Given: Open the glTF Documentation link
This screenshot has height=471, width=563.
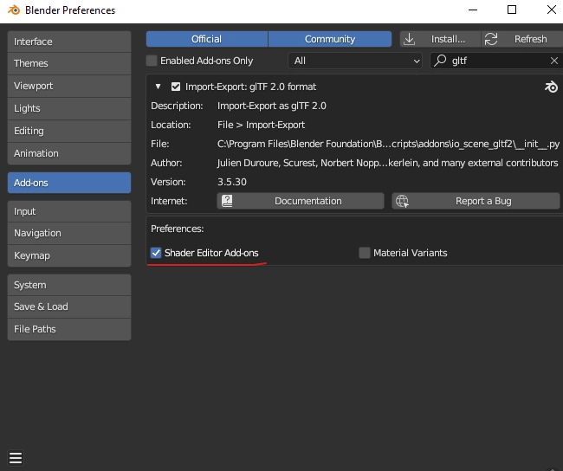Looking at the screenshot, I should tap(301, 201).
